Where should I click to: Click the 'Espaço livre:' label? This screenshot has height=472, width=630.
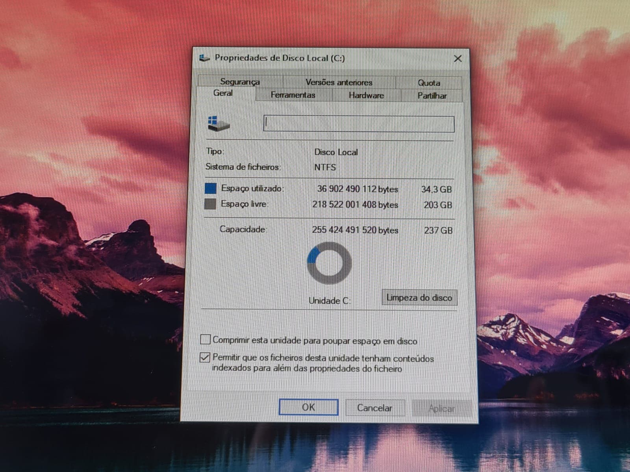pos(245,204)
